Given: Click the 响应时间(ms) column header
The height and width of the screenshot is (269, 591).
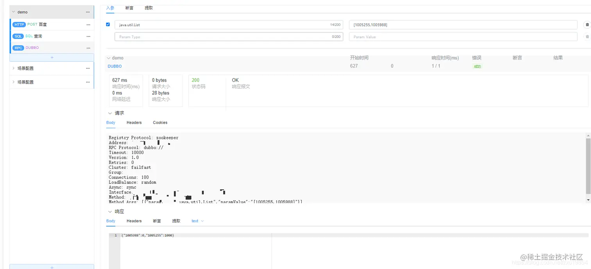Looking at the screenshot, I should tap(445, 58).
